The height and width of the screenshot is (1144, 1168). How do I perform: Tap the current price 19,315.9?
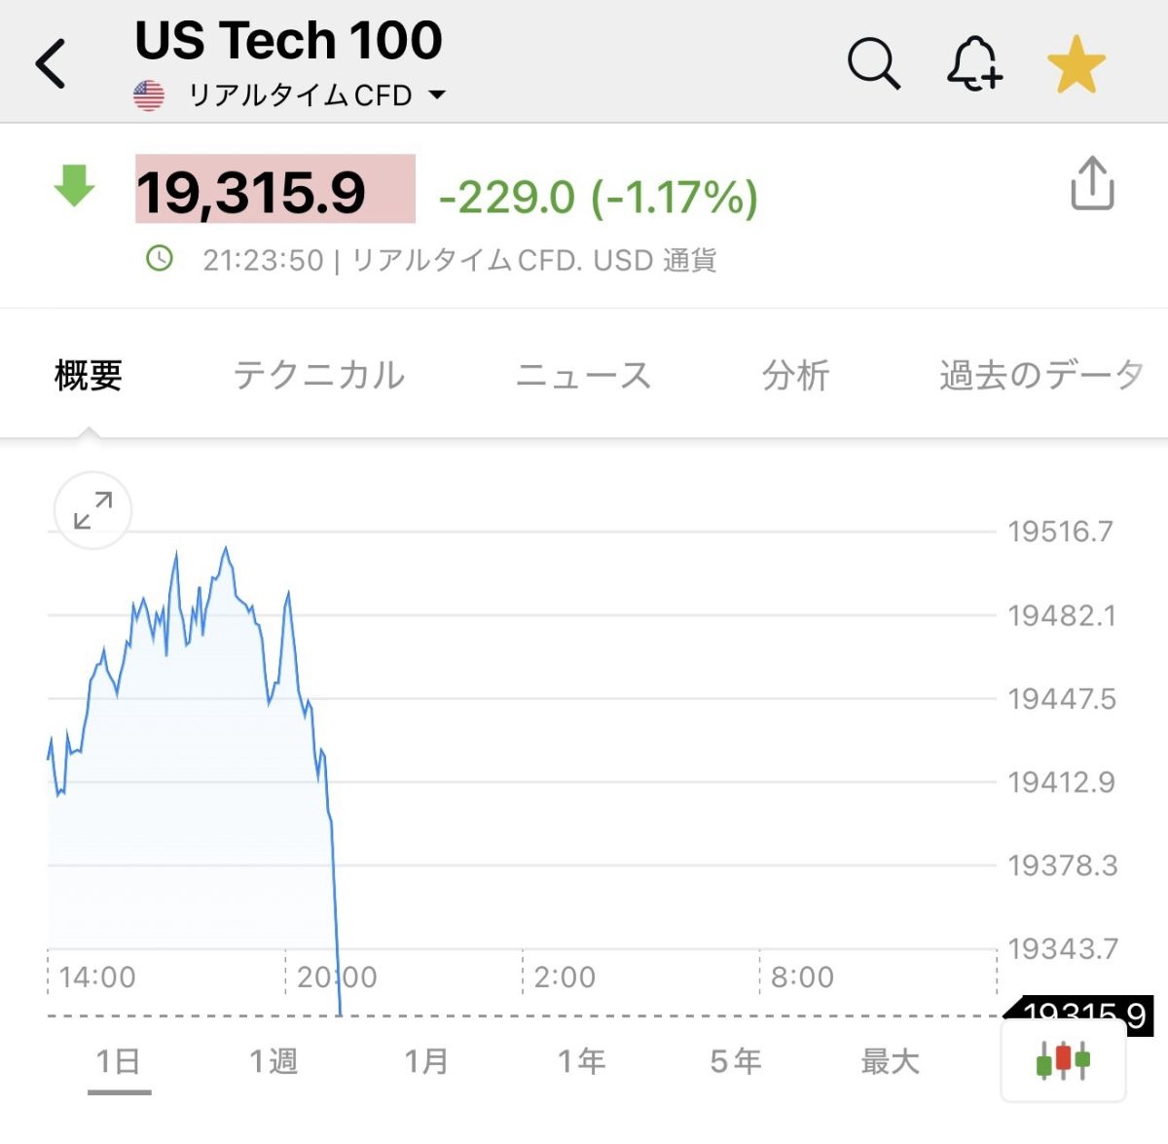(251, 192)
